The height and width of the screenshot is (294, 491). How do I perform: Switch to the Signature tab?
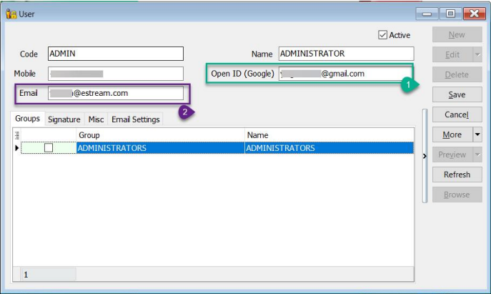(x=64, y=119)
